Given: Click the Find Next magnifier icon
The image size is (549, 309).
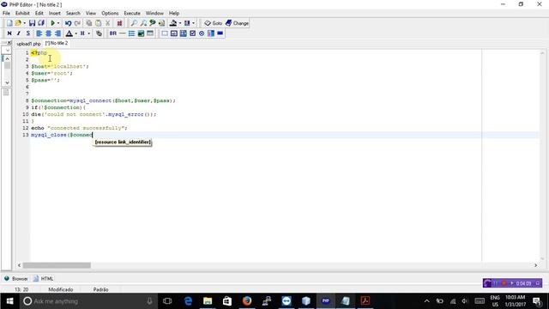Looking at the screenshot, I should pos(143,23).
